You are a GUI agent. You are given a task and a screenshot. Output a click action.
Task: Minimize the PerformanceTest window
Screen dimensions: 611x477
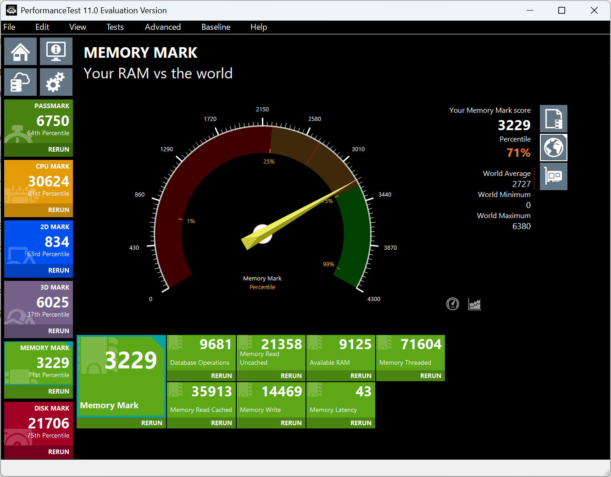click(530, 10)
